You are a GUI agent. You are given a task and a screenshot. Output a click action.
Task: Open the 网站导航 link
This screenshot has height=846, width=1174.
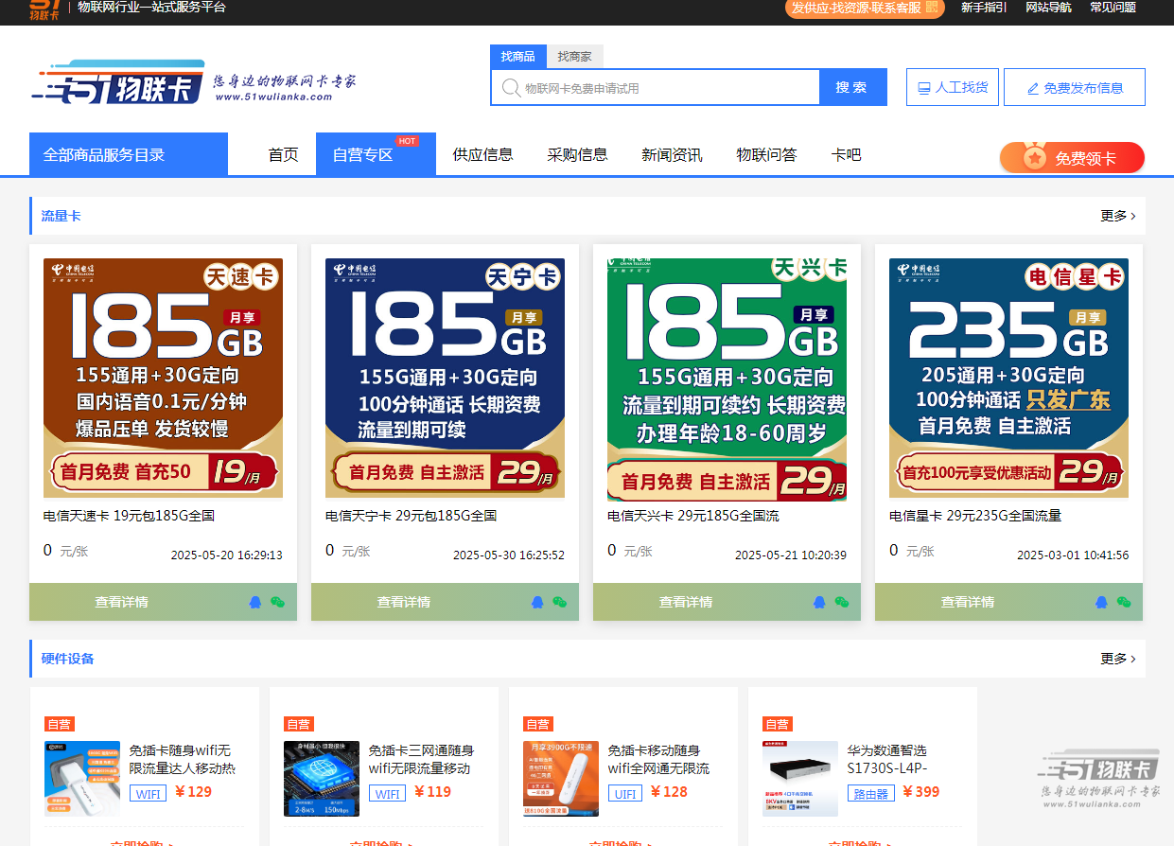pos(1049,8)
